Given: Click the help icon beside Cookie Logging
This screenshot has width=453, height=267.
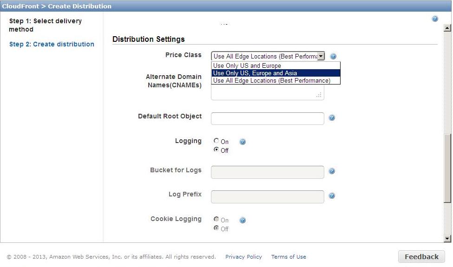Looking at the screenshot, I should coord(243,220).
